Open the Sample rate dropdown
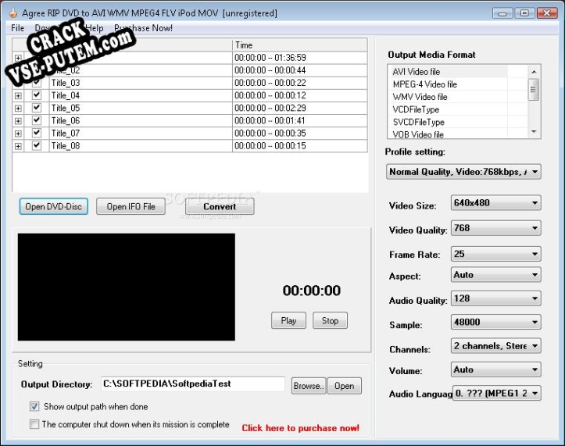The width and height of the screenshot is (565, 446). (x=495, y=322)
